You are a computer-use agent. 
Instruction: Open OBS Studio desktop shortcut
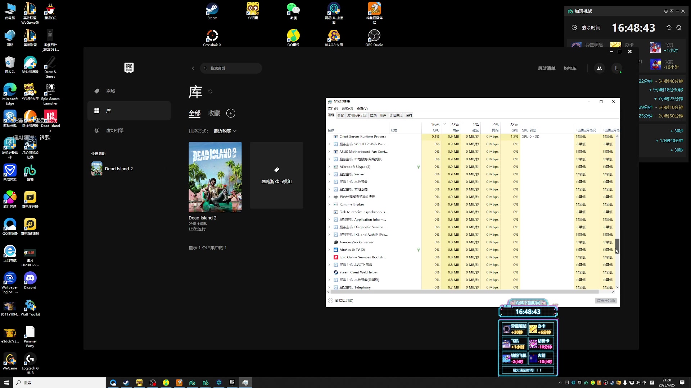(x=374, y=38)
